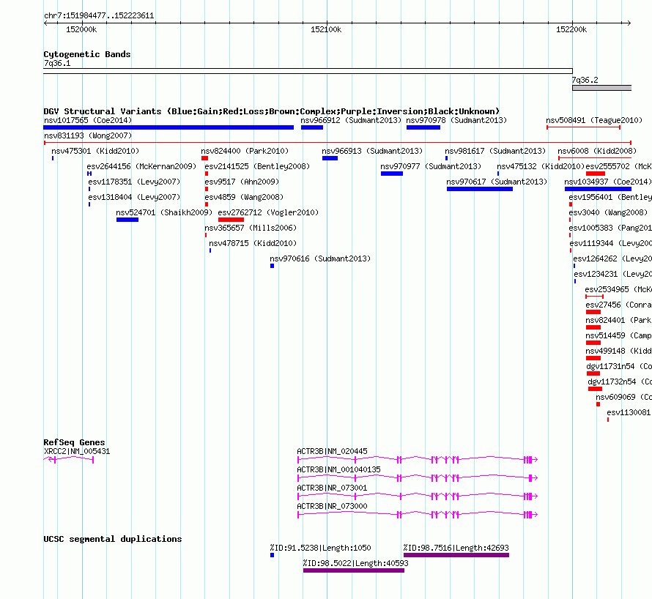The height and width of the screenshot is (599, 652).
Task: Select the 152200k ruler tick label
Action: pyautogui.click(x=571, y=29)
